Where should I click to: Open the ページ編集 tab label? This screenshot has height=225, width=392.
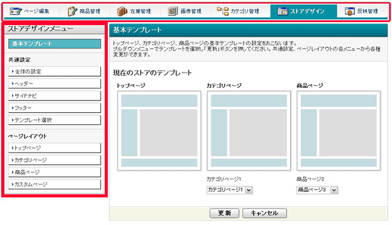click(37, 11)
